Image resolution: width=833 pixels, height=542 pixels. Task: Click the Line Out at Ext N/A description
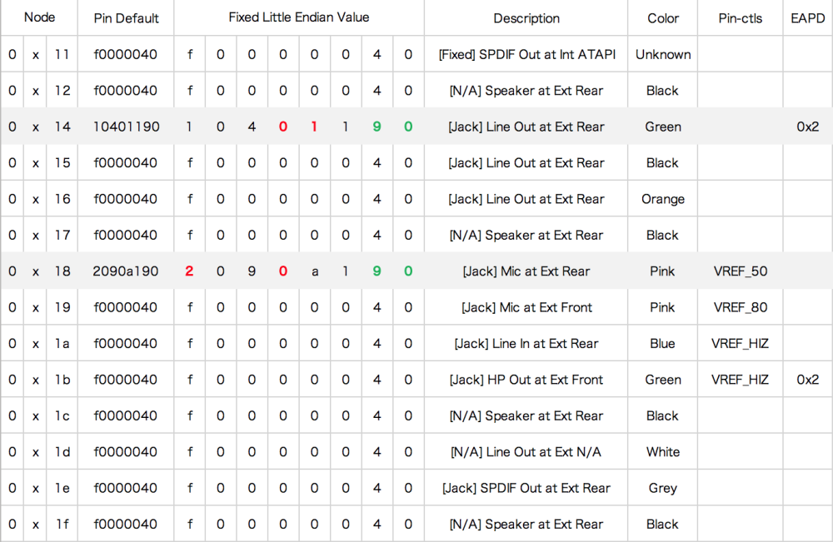pos(526,452)
